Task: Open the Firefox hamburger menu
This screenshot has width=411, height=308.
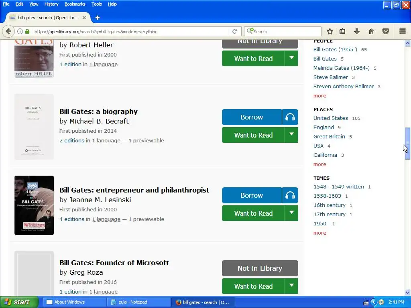Action: pyautogui.click(x=403, y=31)
